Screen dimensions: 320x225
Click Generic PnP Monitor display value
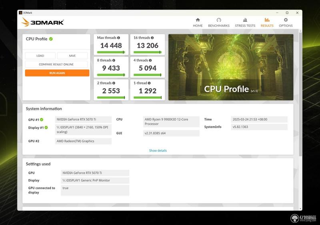coord(95,180)
